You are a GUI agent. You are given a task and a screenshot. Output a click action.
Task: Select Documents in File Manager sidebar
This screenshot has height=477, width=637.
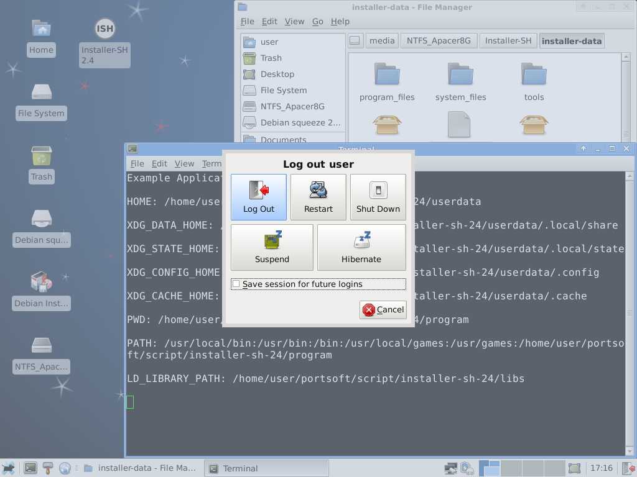click(x=292, y=139)
